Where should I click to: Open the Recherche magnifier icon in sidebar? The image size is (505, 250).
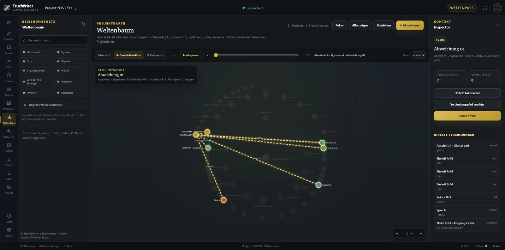(x=9, y=131)
